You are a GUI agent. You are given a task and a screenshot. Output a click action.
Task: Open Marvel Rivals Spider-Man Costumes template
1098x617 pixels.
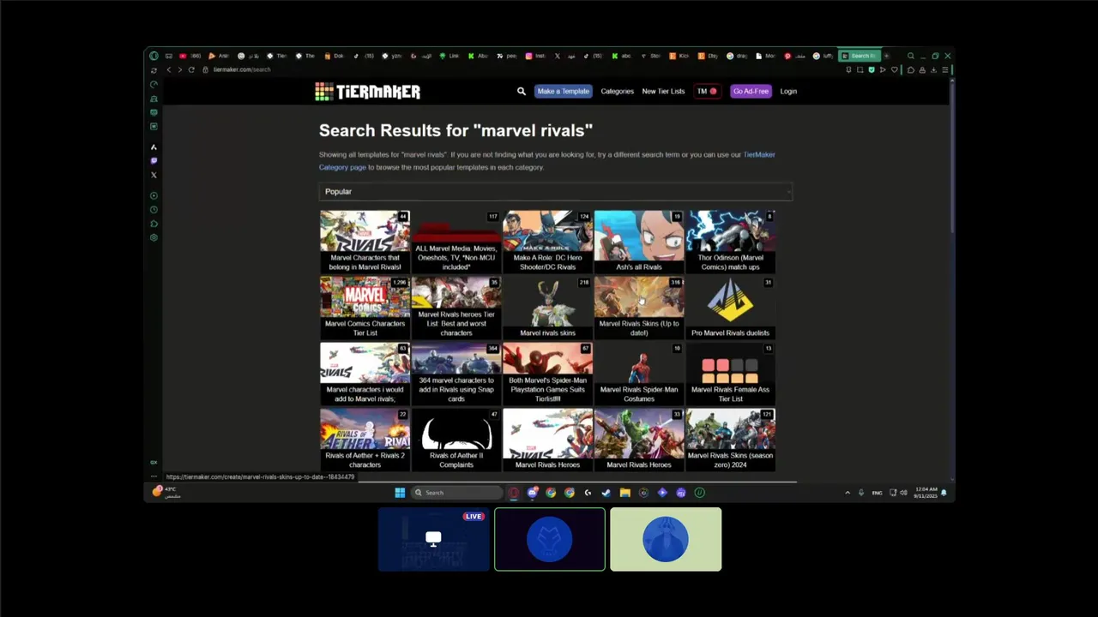click(639, 374)
